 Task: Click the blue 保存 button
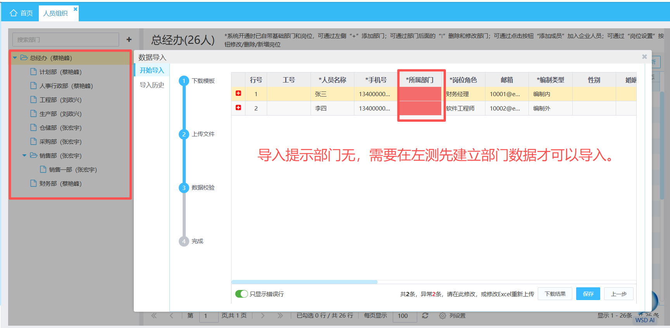pyautogui.click(x=588, y=294)
